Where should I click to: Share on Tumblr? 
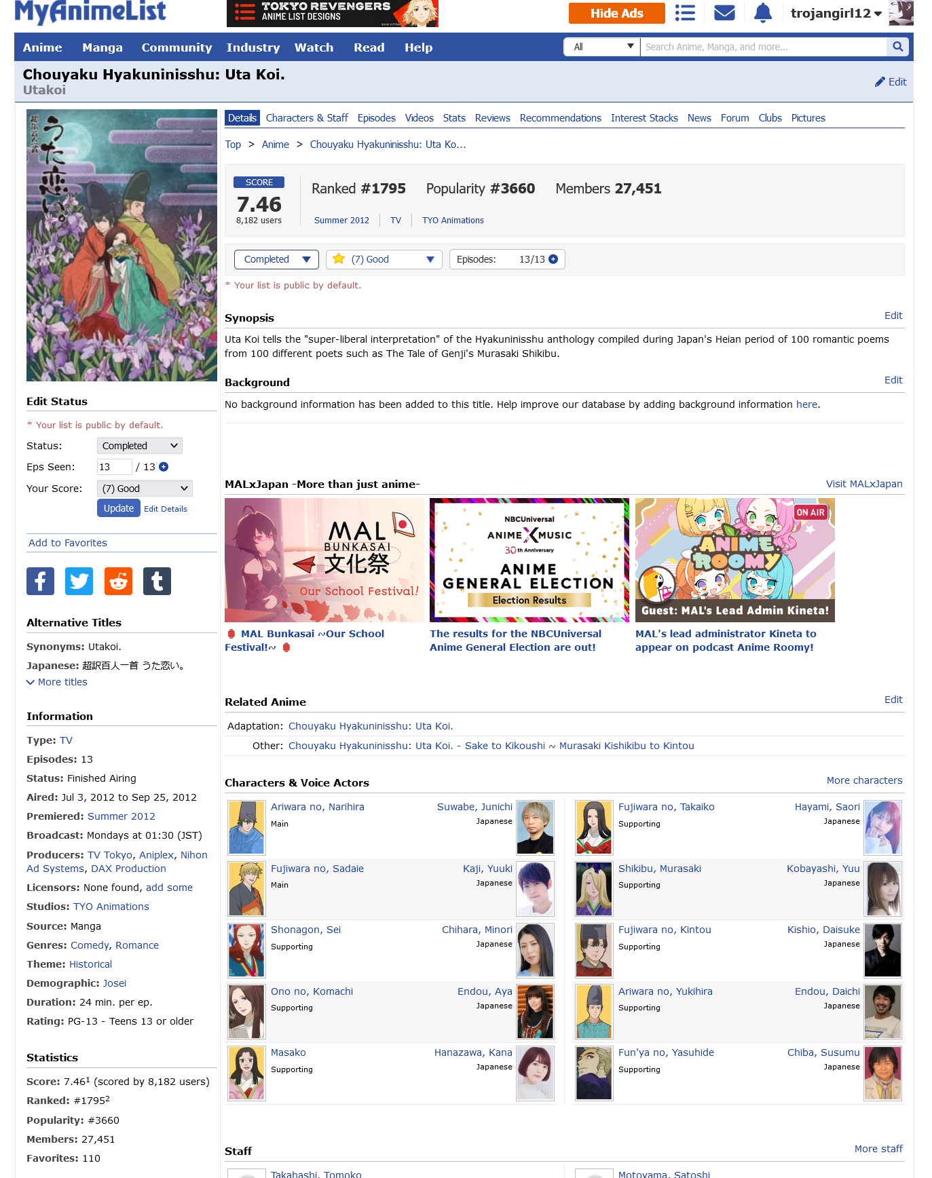tap(157, 581)
